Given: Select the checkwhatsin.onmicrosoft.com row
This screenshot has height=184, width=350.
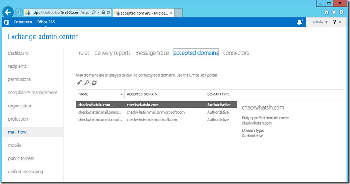Looking at the screenshot, I should [156, 119].
